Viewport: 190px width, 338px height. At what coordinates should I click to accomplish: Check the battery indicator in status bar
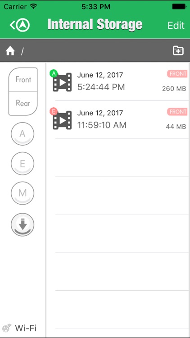[178, 7]
